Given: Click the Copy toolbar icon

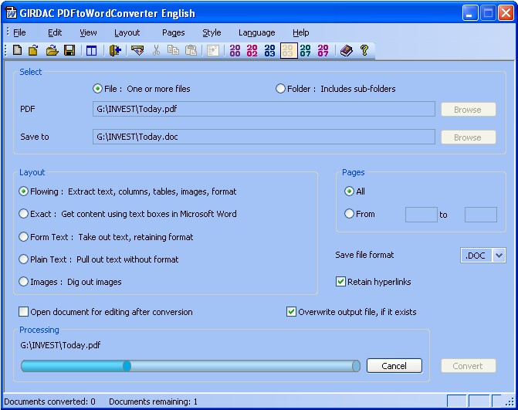Looking at the screenshot, I should tap(173, 50).
